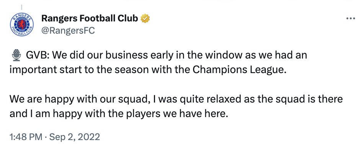Click the words 'Champions League' in tweet
The image size is (363, 150).
(x=238, y=70)
